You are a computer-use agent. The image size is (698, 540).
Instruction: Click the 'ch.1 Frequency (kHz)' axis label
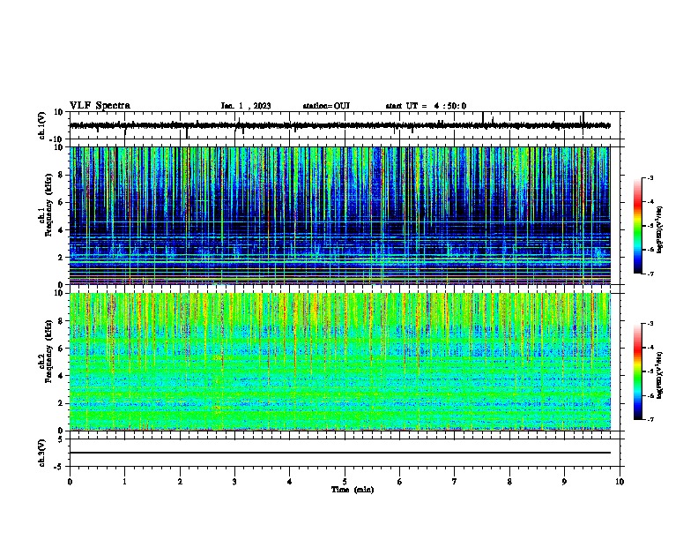click(46, 205)
